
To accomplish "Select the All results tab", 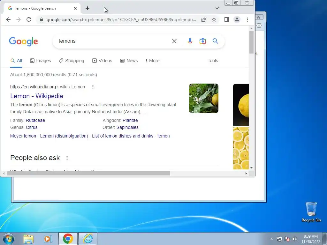I will coord(16,61).
